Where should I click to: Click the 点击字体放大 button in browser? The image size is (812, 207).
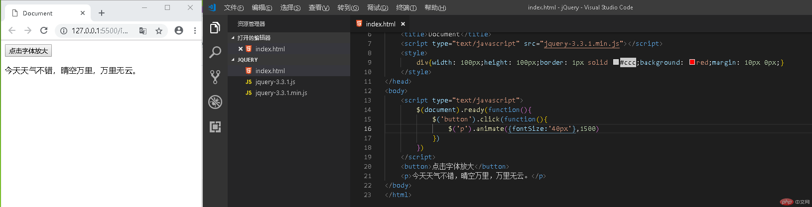[28, 51]
